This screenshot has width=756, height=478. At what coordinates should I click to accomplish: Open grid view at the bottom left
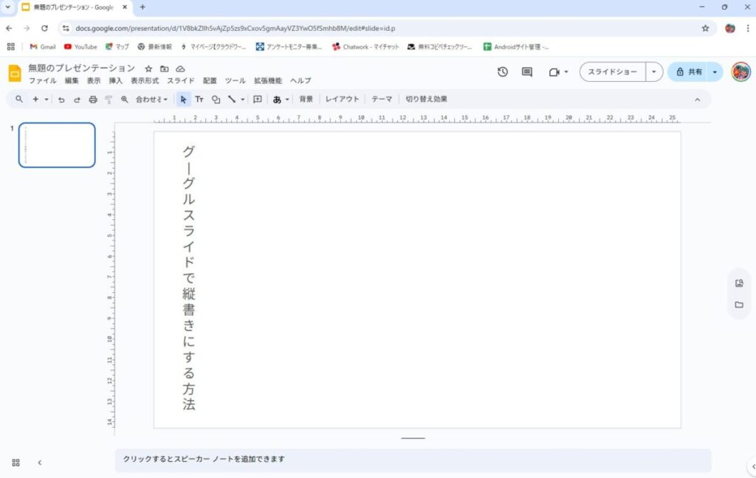(16, 463)
